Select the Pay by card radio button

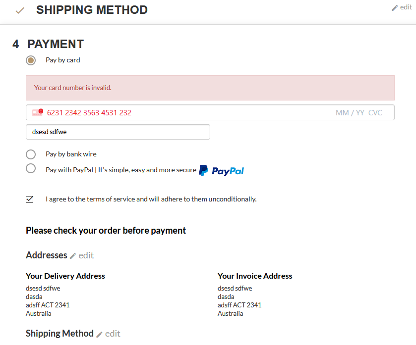tap(31, 60)
